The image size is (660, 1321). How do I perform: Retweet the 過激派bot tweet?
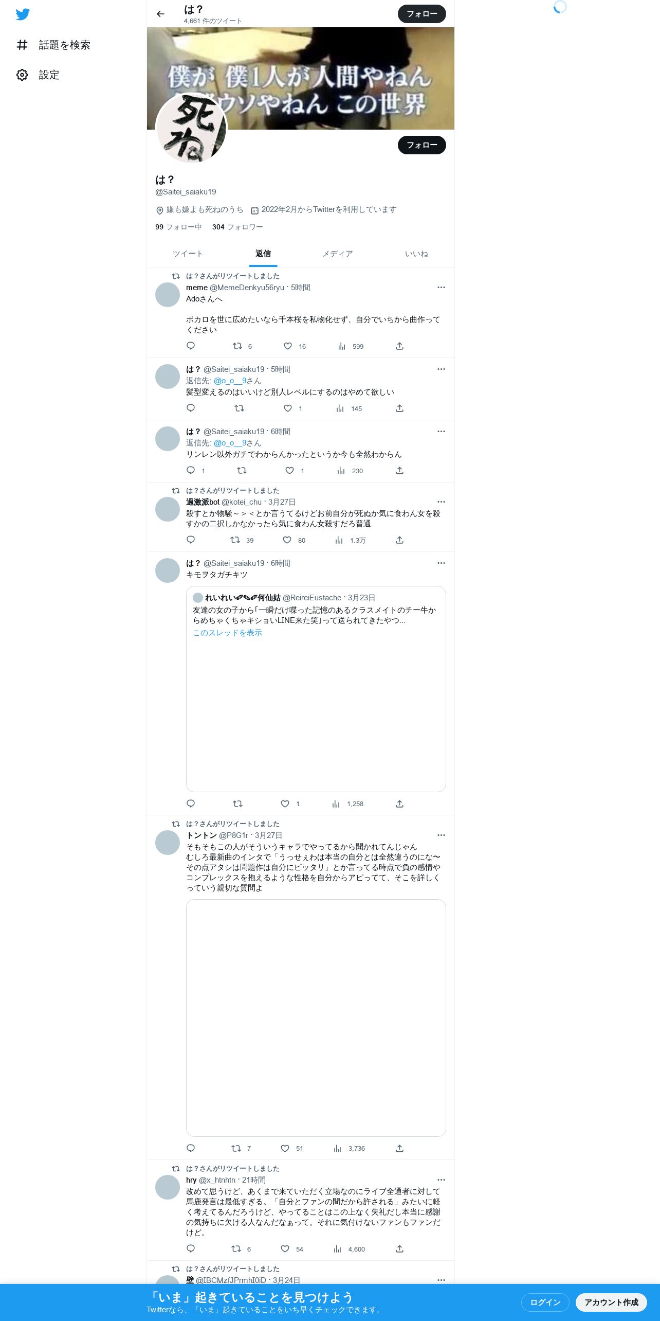[235, 540]
